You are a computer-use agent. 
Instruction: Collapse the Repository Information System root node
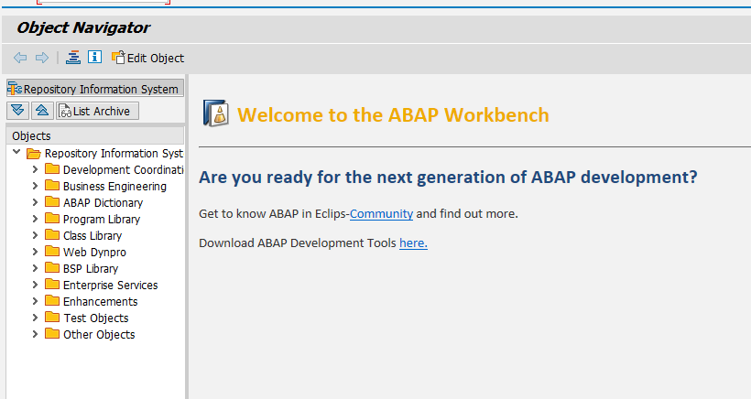(16, 152)
